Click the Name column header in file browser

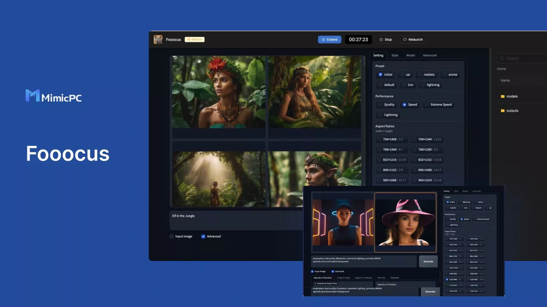[x=505, y=81]
